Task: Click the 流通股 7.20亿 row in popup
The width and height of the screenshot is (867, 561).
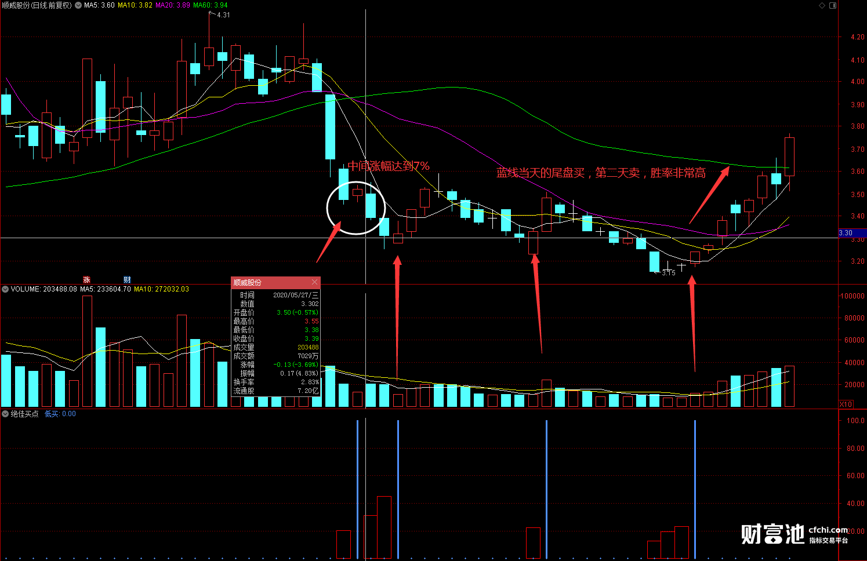Action: (x=276, y=391)
